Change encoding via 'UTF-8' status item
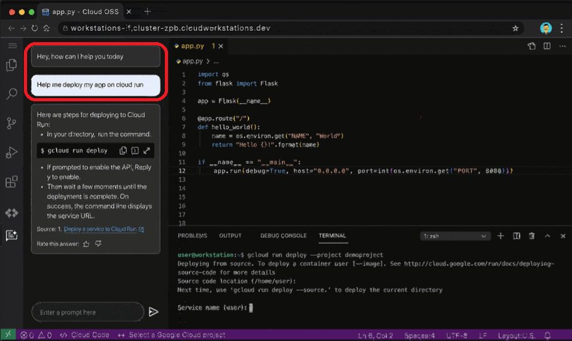572x341 pixels. pyautogui.click(x=457, y=335)
